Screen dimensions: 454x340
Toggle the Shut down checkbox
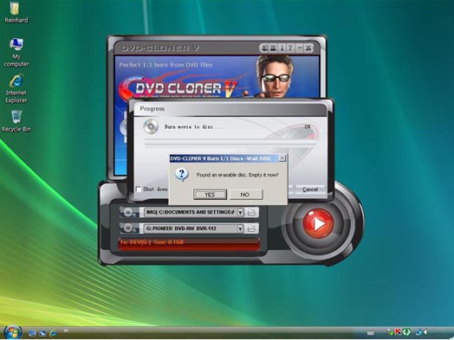tap(139, 189)
